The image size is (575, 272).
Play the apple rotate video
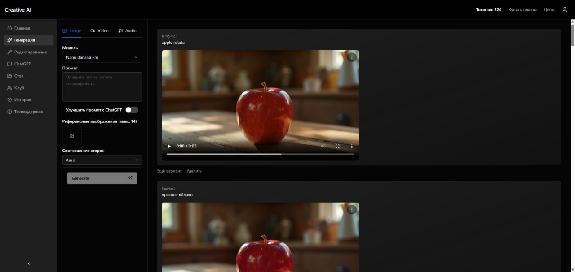pyautogui.click(x=169, y=146)
